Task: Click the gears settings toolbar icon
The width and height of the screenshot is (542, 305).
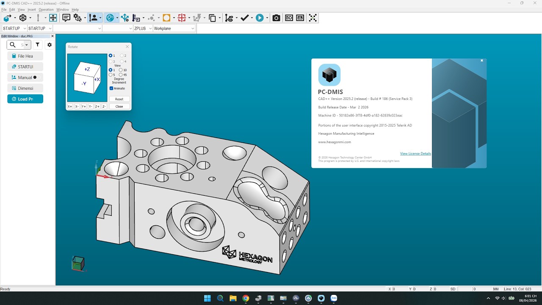Action: [77, 18]
